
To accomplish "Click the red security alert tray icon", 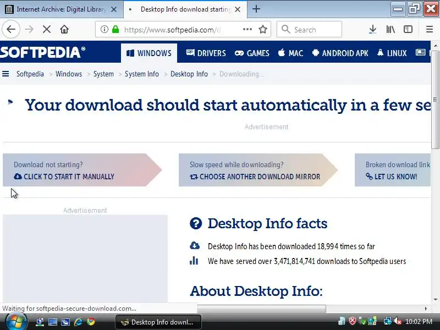I will coord(353,321).
